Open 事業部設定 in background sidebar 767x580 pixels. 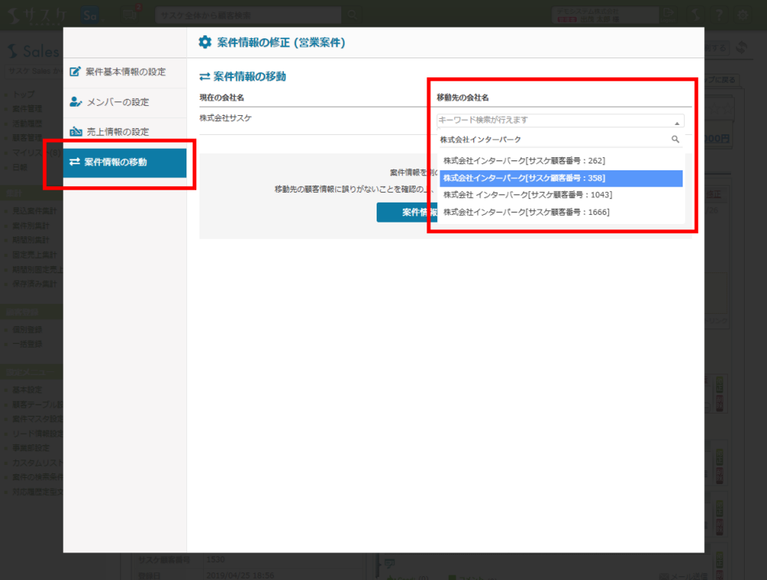point(31,448)
